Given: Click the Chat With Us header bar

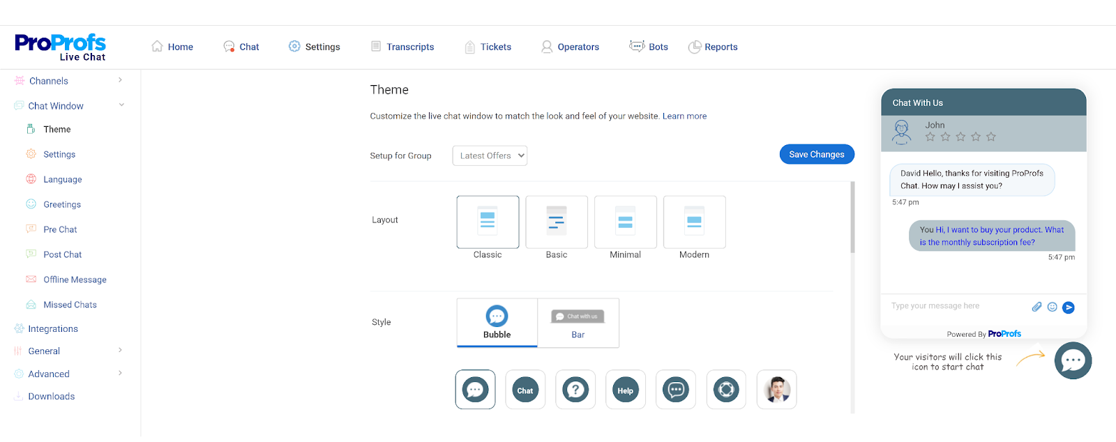Looking at the screenshot, I should click(983, 102).
